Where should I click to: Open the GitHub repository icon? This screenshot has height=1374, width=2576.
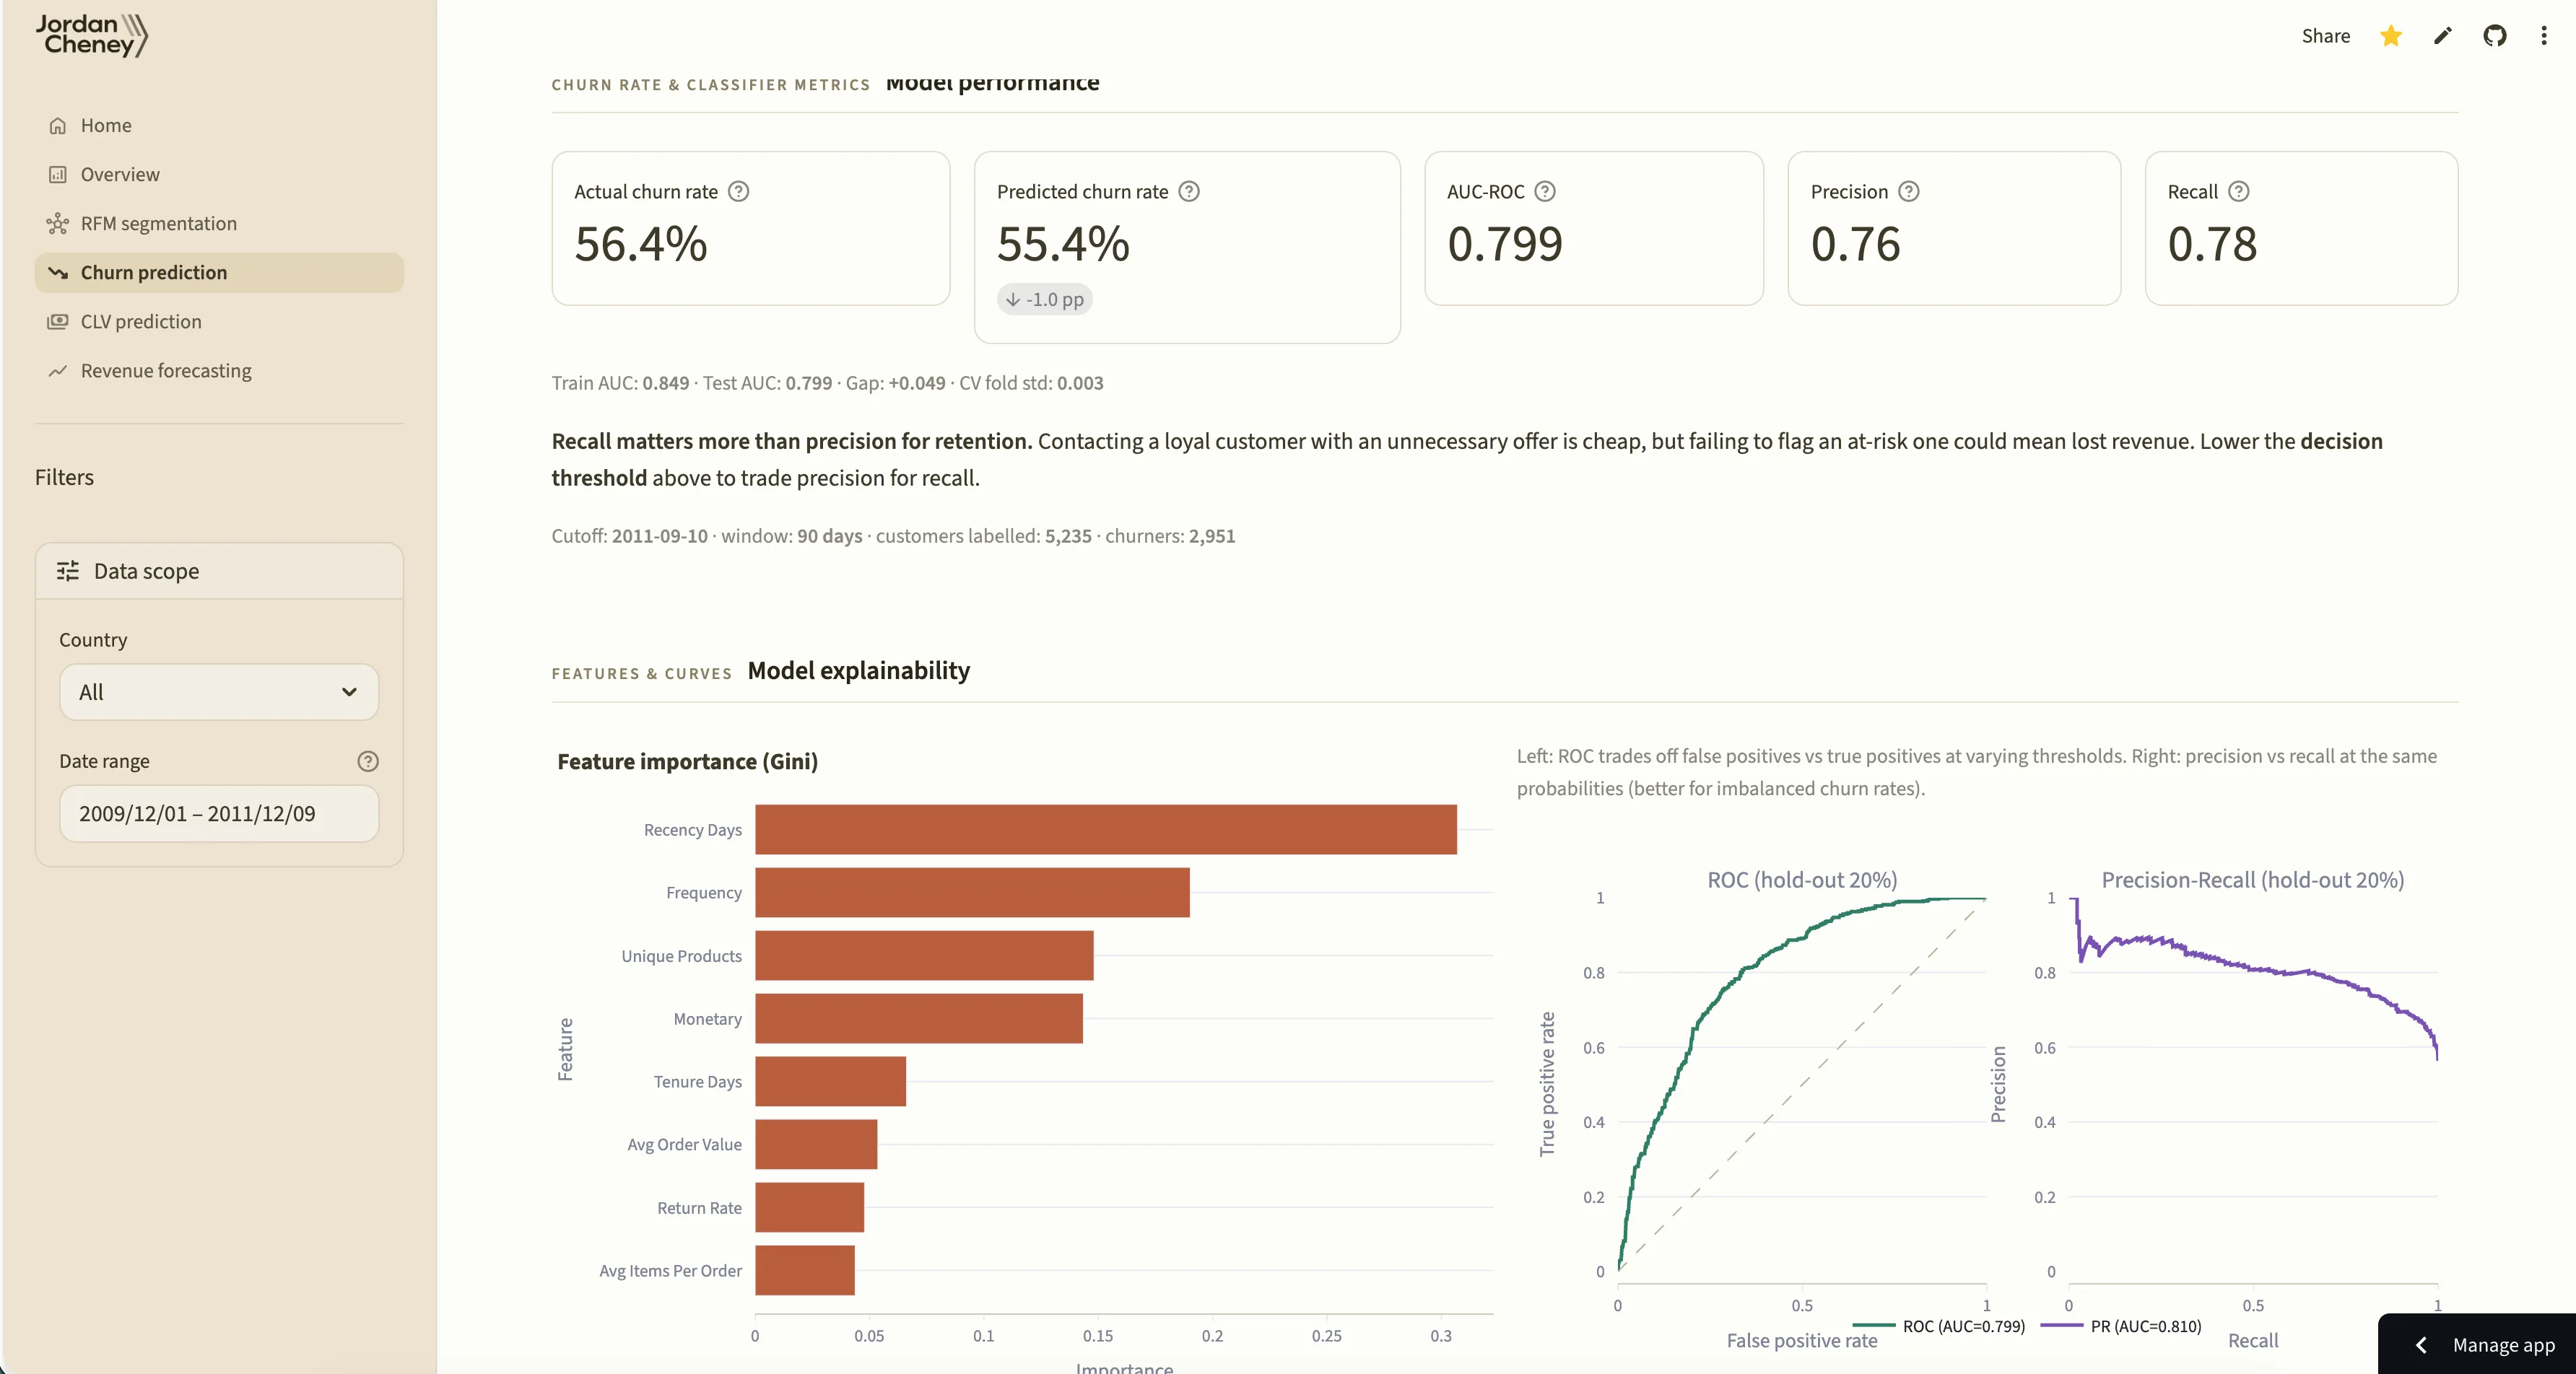point(2495,36)
